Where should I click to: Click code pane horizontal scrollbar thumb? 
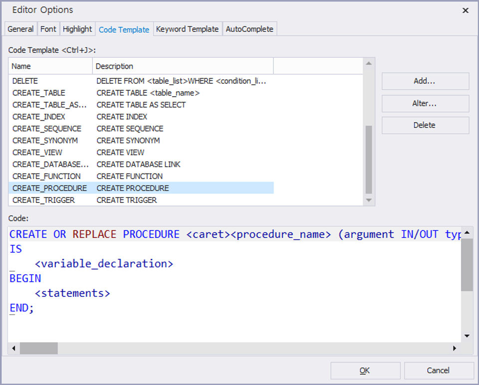pos(39,349)
